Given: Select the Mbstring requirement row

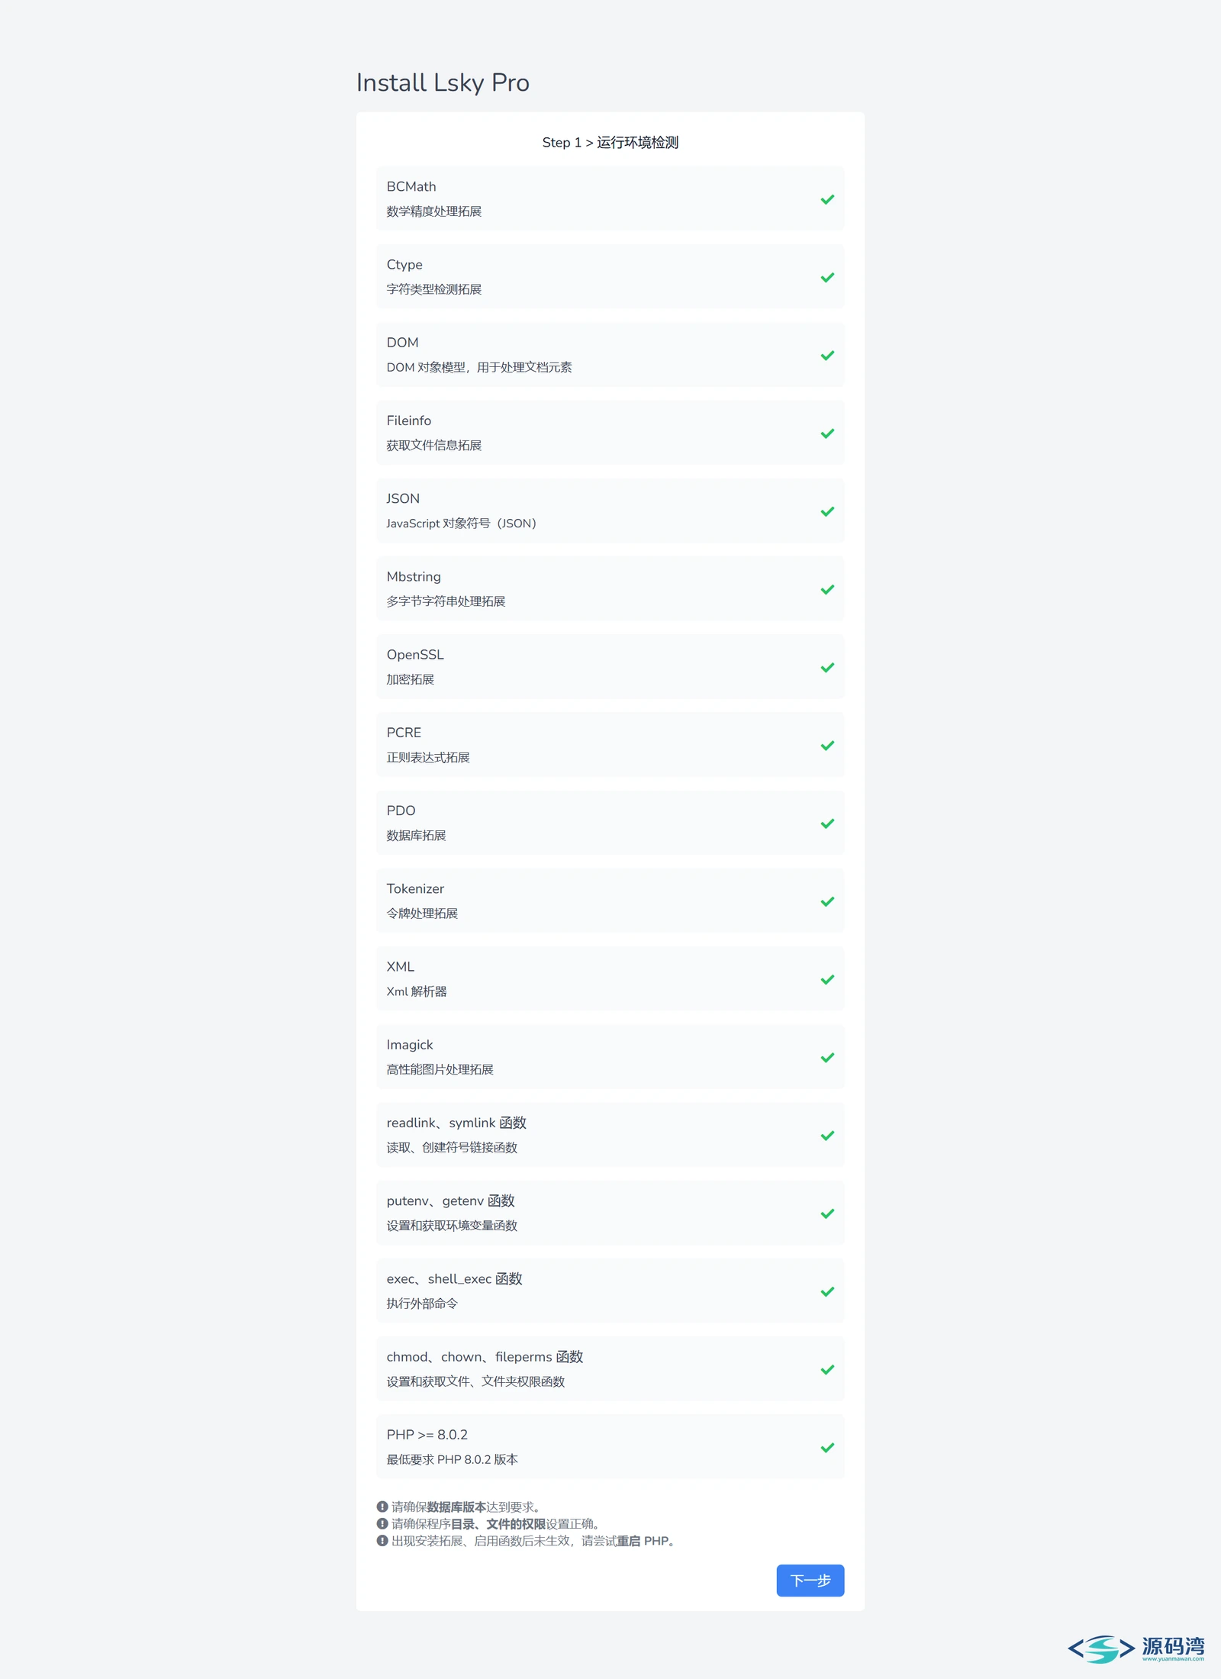Looking at the screenshot, I should pyautogui.click(x=610, y=588).
